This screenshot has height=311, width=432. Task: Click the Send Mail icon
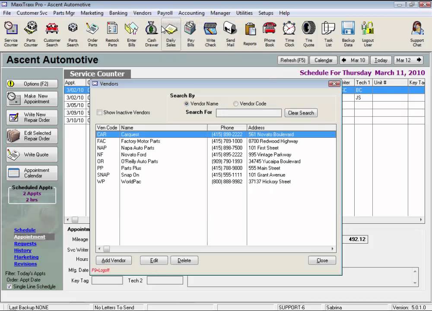(x=230, y=34)
